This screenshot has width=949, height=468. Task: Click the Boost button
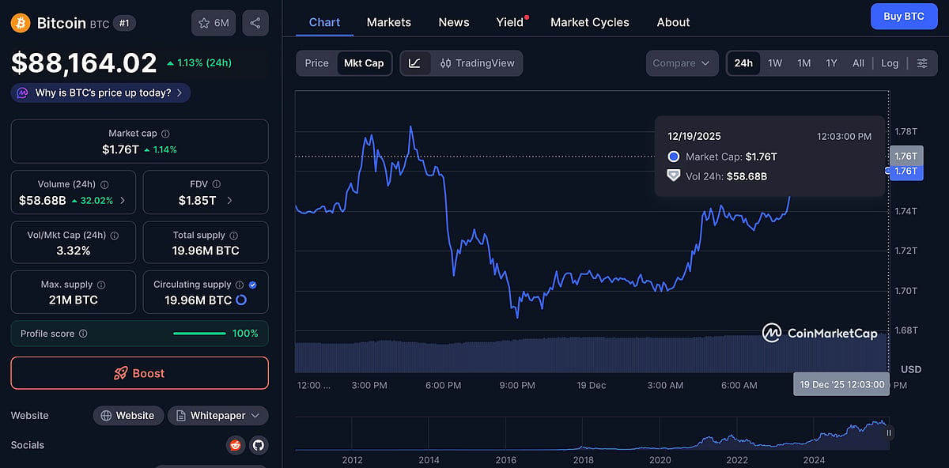coord(140,373)
